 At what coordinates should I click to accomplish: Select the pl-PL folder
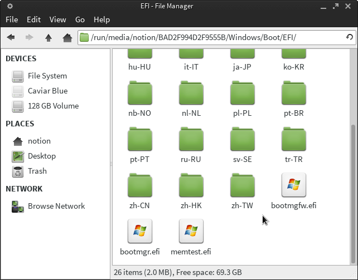click(243, 93)
